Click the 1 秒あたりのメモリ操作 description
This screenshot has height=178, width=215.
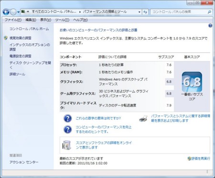tap(116, 72)
